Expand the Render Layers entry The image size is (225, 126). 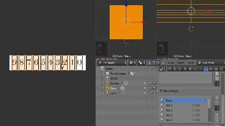[x=103, y=73]
